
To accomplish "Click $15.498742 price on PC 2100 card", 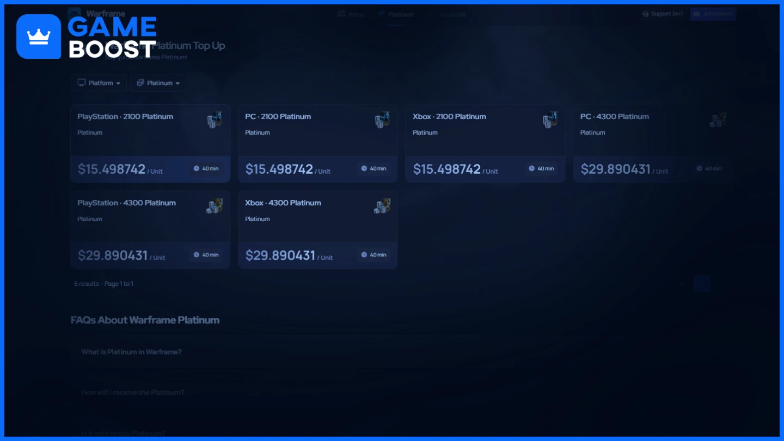I will click(x=279, y=169).
